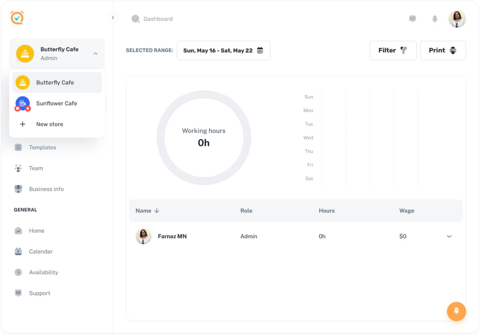The image size is (480, 335).
Task: Go to Home under General
Action: coord(36,231)
